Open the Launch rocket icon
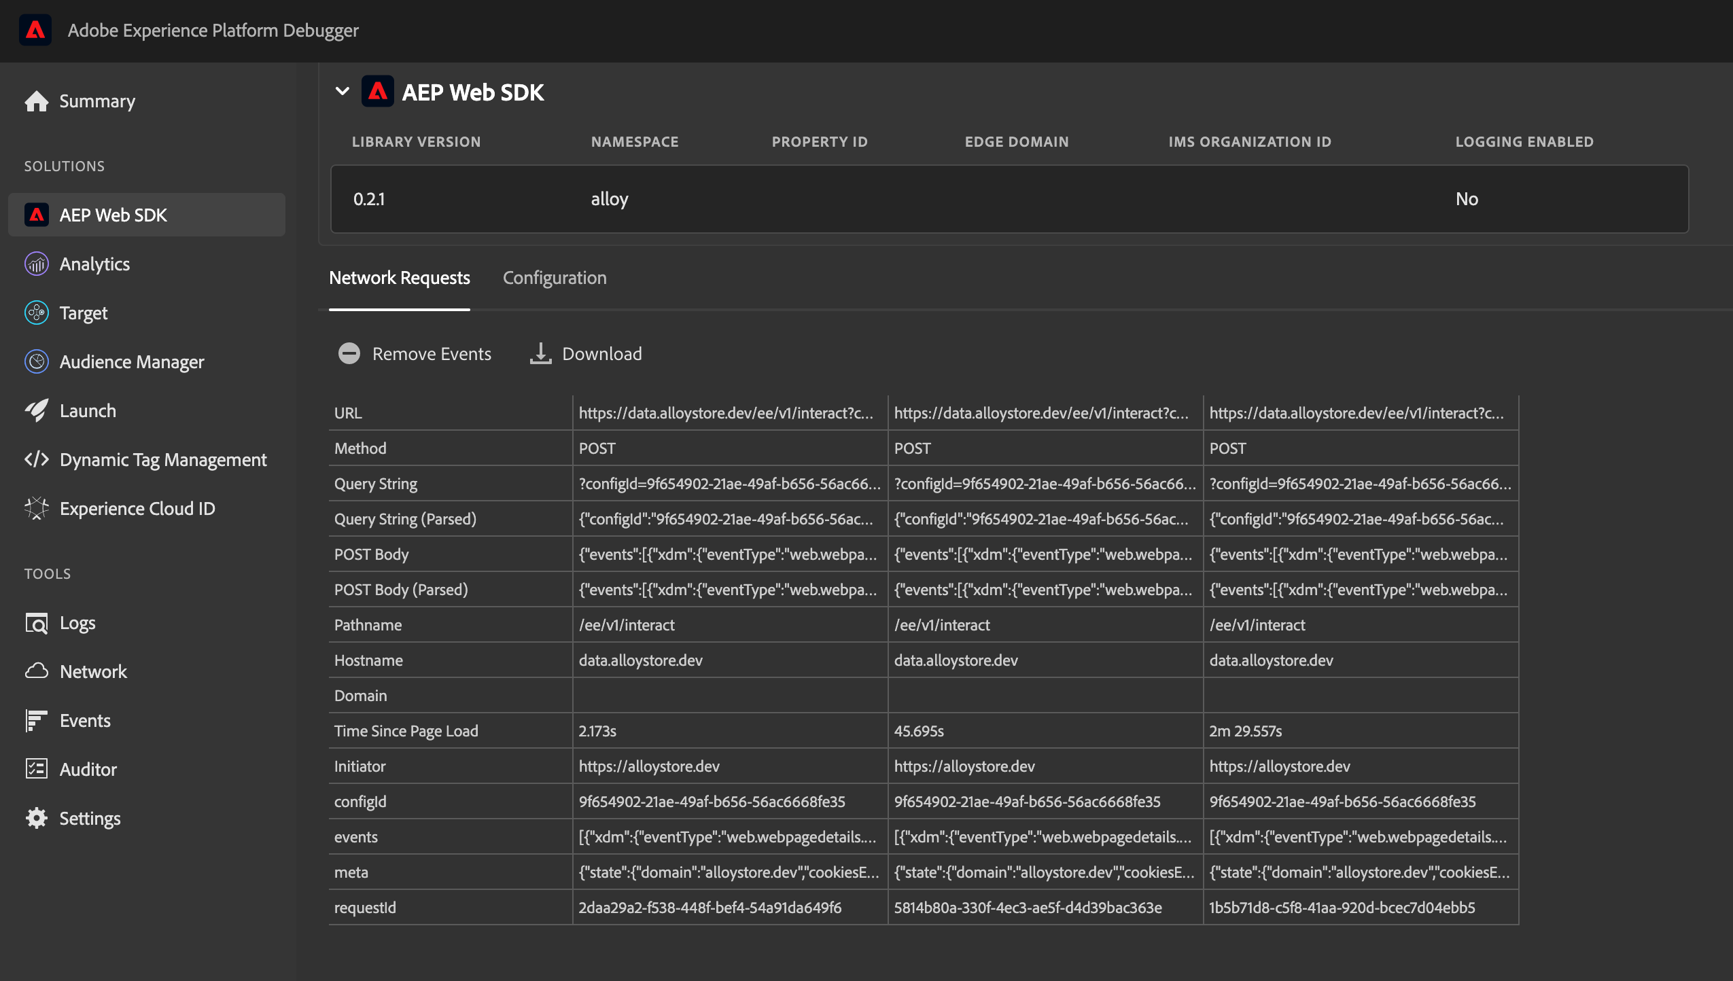This screenshot has width=1733, height=981. tap(37, 410)
